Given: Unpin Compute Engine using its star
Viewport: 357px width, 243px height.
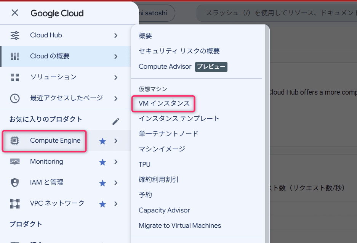Looking at the screenshot, I should (x=103, y=141).
